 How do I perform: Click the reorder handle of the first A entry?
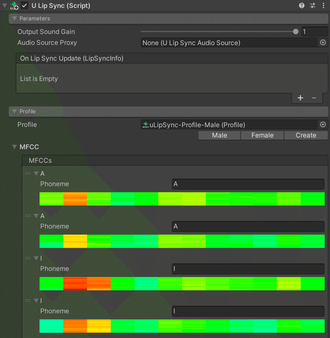(x=28, y=173)
